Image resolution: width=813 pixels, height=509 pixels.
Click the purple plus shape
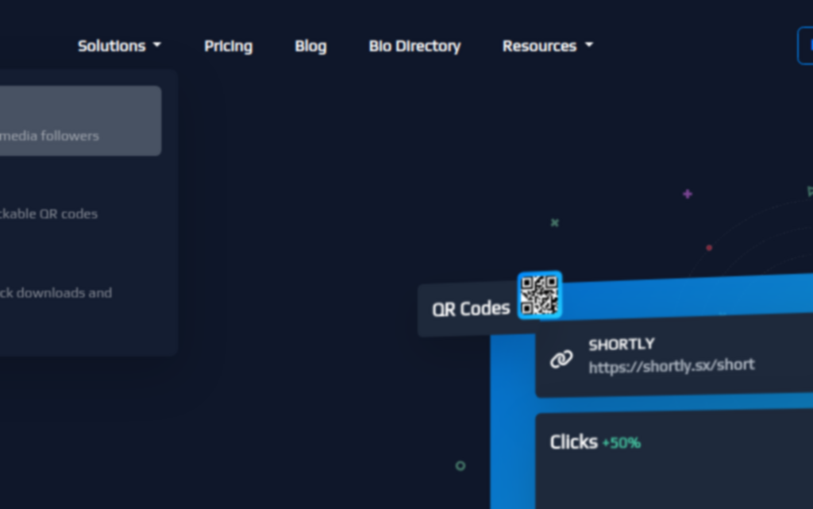coord(688,194)
